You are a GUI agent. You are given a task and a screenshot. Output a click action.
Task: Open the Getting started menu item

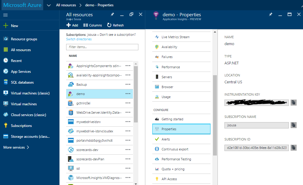181,119
